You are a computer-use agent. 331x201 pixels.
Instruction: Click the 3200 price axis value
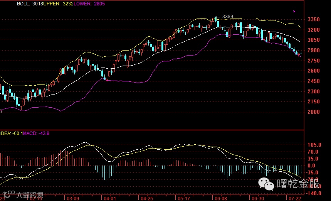pyautogui.click(x=314, y=30)
